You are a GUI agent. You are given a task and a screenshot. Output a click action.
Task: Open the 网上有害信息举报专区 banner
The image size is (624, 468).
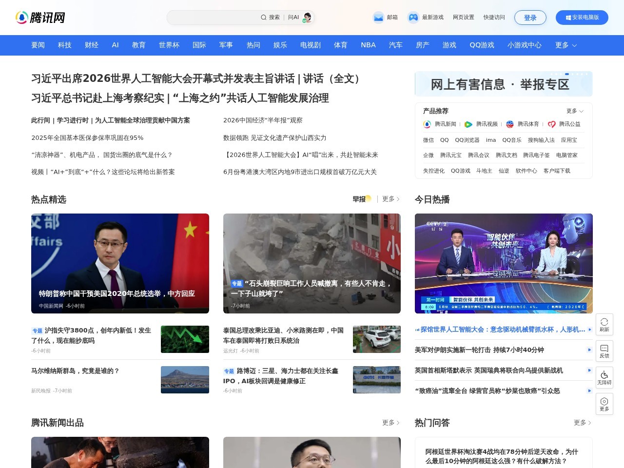coord(504,84)
